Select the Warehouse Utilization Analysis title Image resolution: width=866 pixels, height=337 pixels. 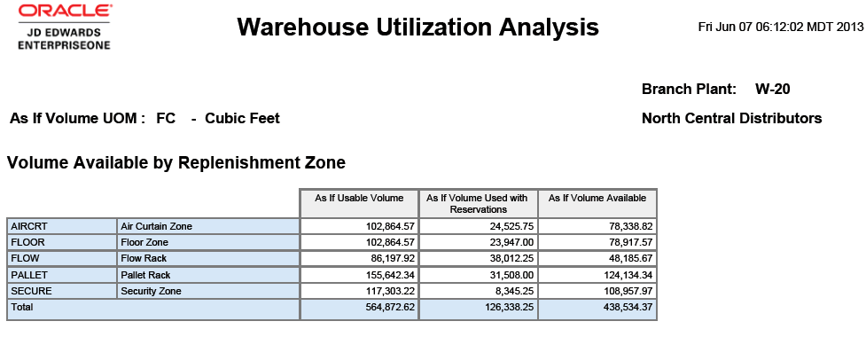coord(418,27)
